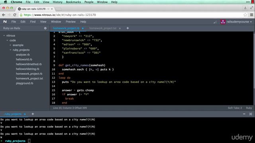
Task: Open the Ruby on Rails panel settings gear
Action: (45, 28)
